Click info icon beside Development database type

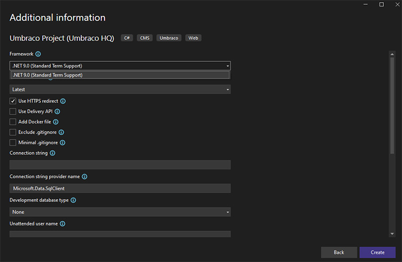[73, 200]
